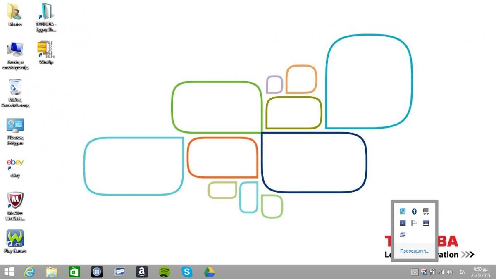The image size is (496, 279).
Task: Launch Amazon from the taskbar
Action: [x=142, y=272]
